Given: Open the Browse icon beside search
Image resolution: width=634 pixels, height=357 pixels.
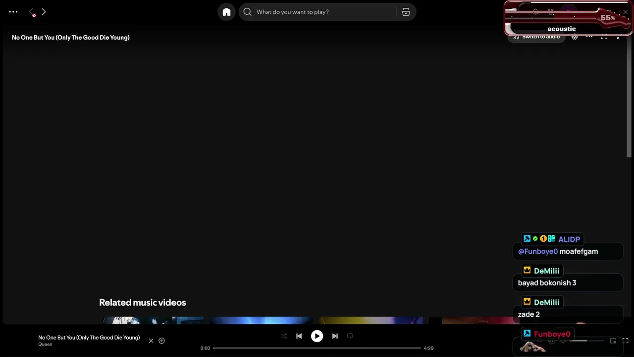Looking at the screenshot, I should 406,12.
